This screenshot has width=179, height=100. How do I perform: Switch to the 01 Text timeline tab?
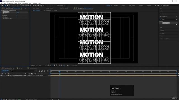21,68
